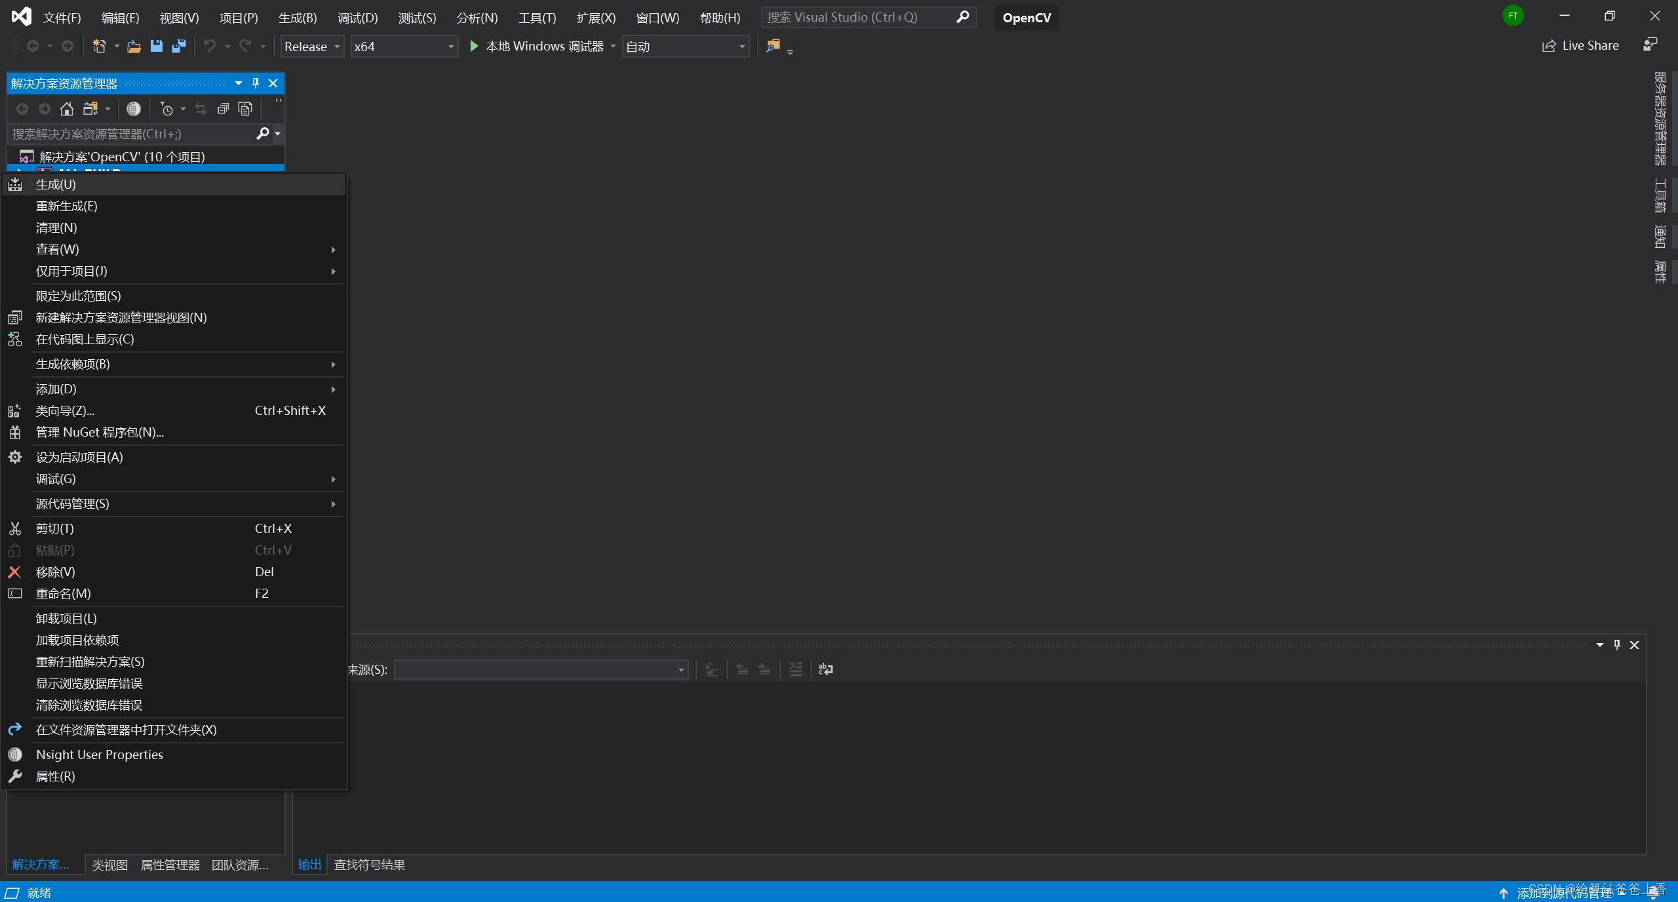Pin the Output panel auto-hide icon
1678x902 pixels.
pyautogui.click(x=1617, y=645)
